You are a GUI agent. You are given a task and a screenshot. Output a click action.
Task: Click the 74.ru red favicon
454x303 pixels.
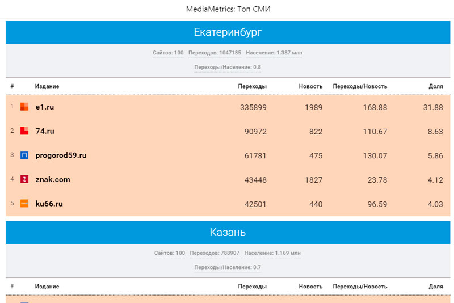click(24, 131)
